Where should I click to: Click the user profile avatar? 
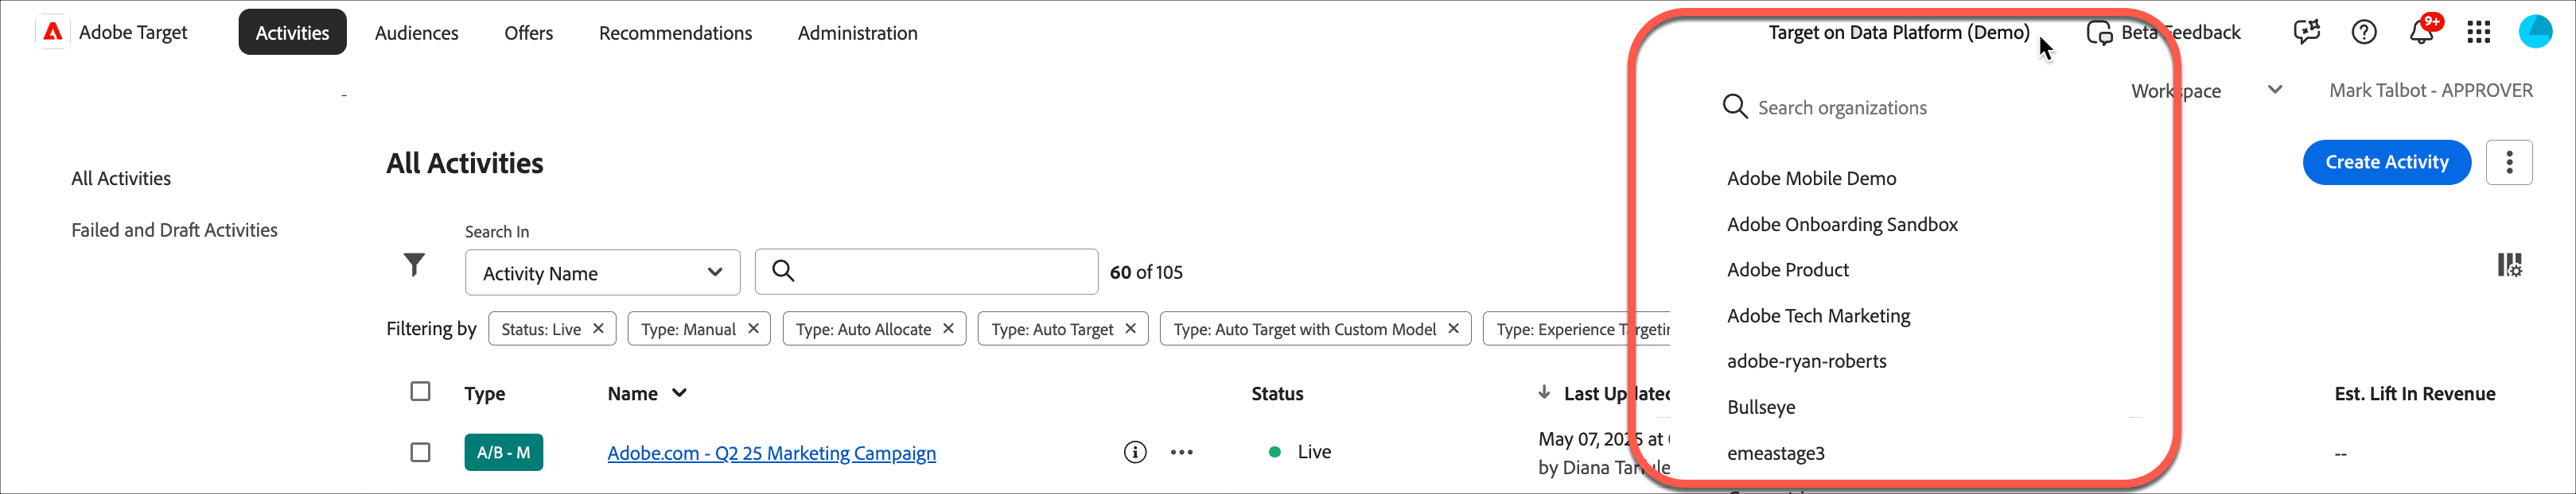pyautogui.click(x=2535, y=32)
